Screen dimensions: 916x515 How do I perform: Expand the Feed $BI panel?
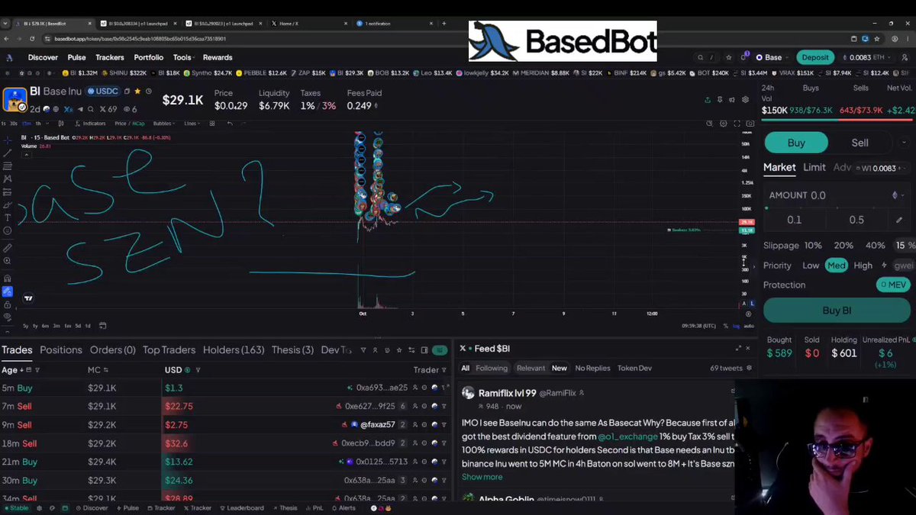pos(738,348)
